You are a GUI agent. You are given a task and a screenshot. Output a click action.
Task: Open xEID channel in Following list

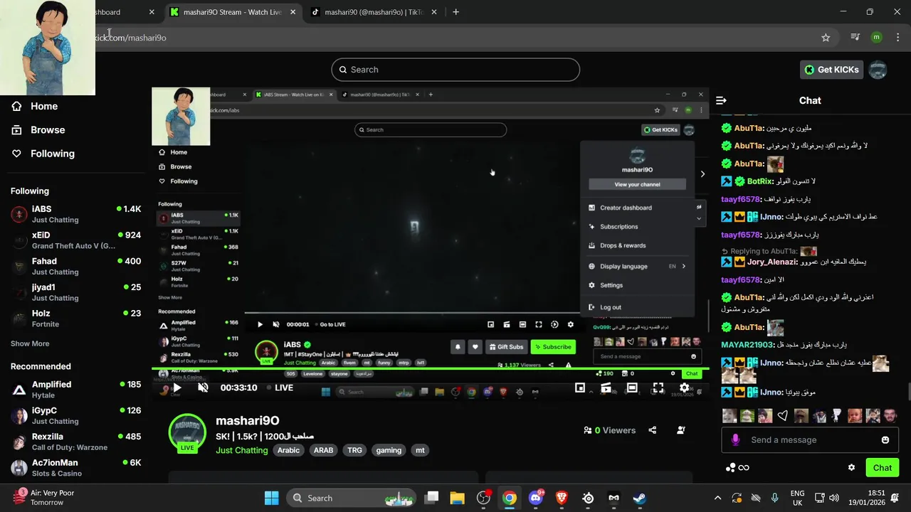(x=76, y=240)
